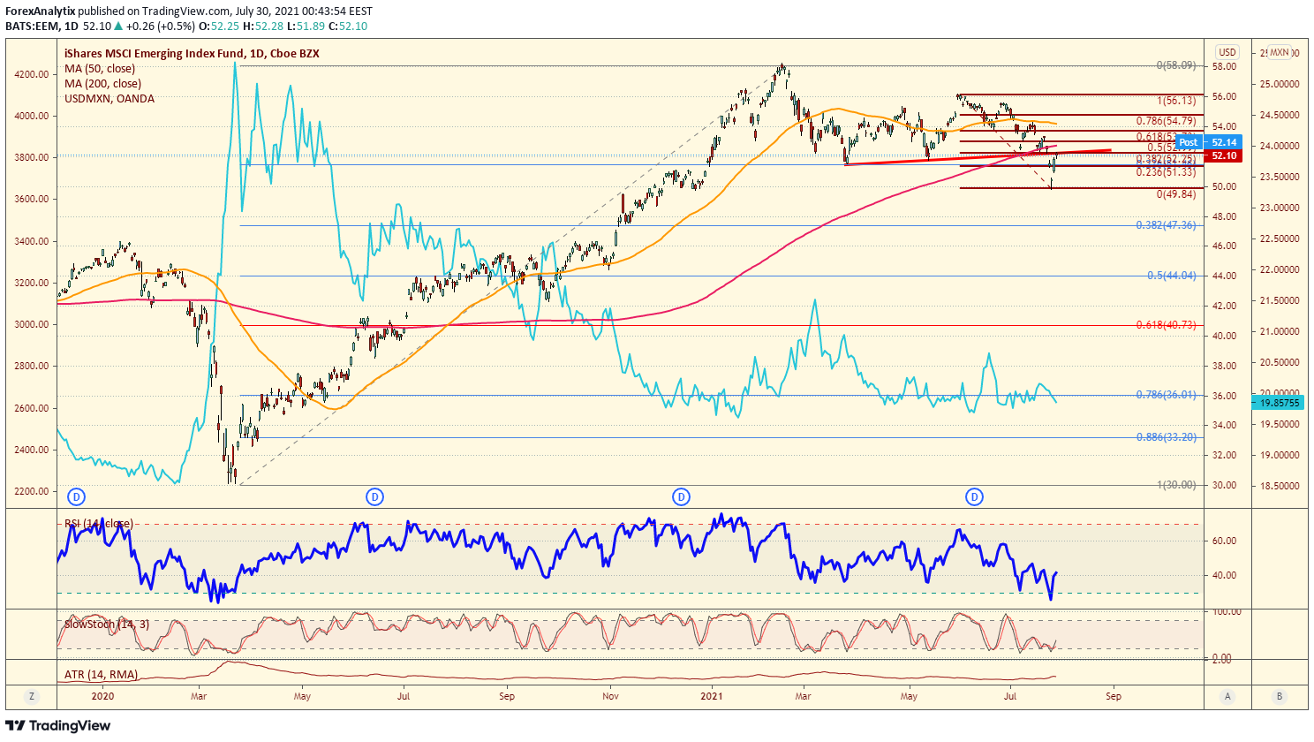The height and width of the screenshot is (742, 1314).
Task: Click the dividend D marker near January 2020
Action: [77, 497]
